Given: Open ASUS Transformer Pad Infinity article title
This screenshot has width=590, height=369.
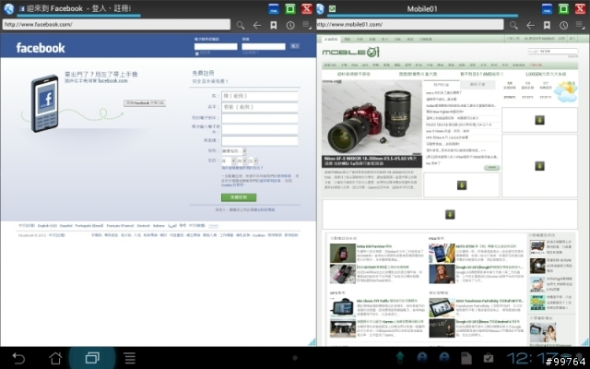Looking at the screenshot, I should click(490, 302).
